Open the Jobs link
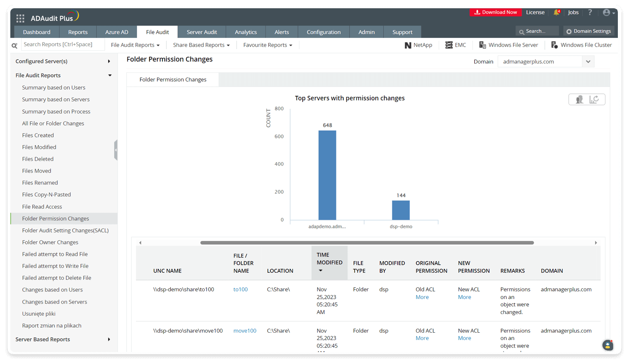The image size is (629, 364). (573, 12)
